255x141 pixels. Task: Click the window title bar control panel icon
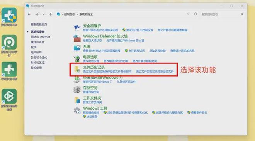click(28, 6)
